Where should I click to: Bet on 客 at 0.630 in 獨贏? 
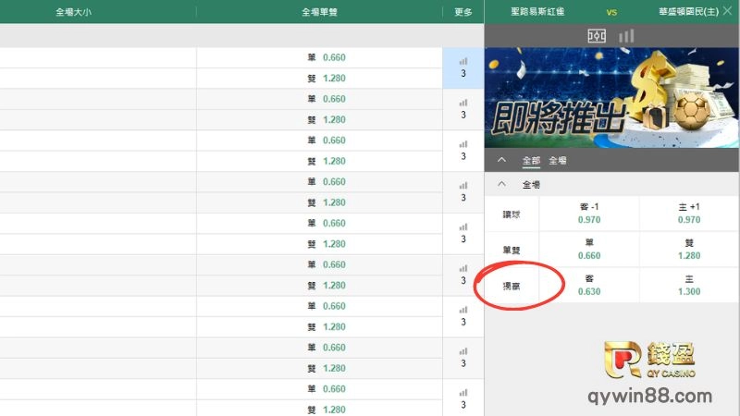[589, 285]
